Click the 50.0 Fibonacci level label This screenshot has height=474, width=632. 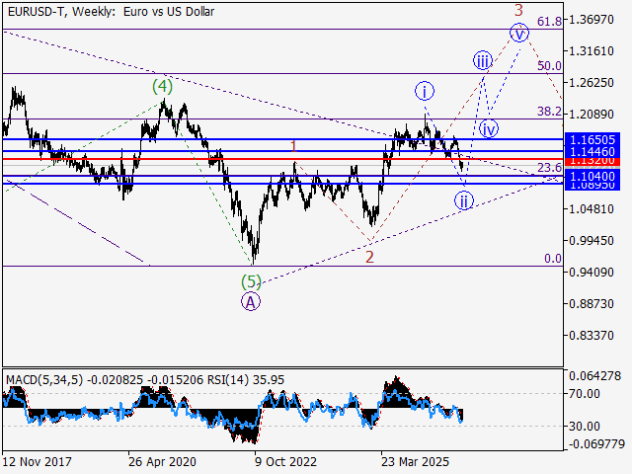point(549,66)
